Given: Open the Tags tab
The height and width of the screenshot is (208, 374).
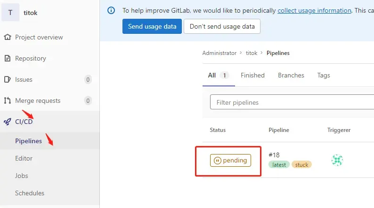Looking at the screenshot, I should pos(323,75).
